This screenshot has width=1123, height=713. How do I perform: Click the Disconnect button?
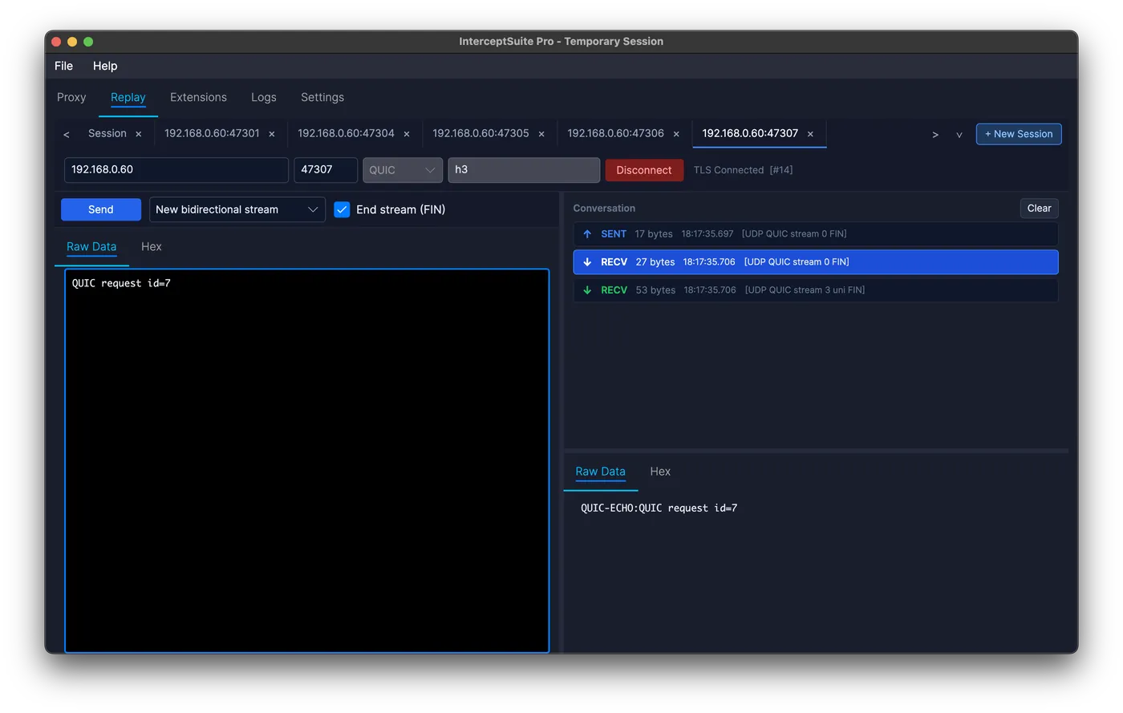[644, 170]
